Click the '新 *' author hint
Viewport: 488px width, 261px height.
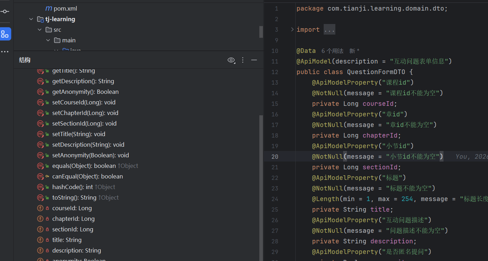(354, 51)
